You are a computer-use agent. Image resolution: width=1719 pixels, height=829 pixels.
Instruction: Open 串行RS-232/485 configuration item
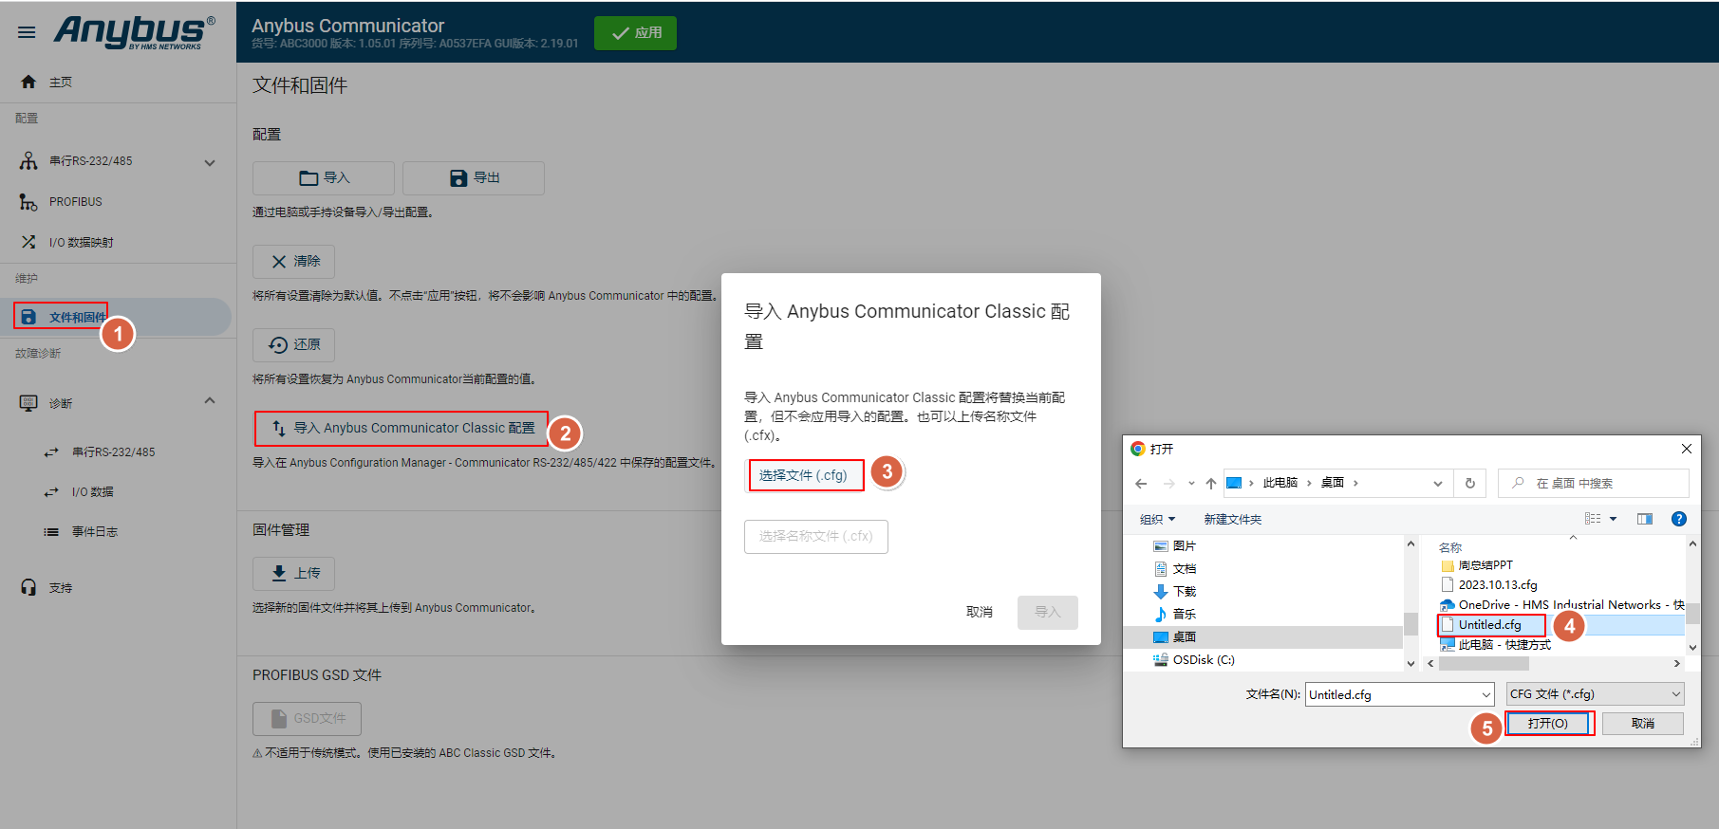click(x=91, y=161)
